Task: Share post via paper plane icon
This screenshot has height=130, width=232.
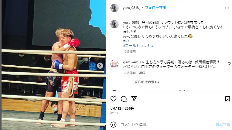Action: pos(134,99)
